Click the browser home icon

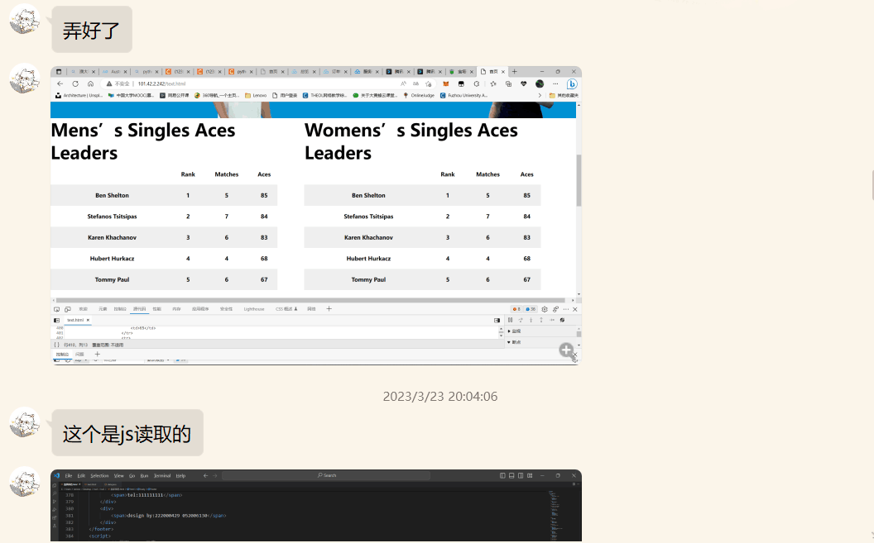click(x=90, y=83)
